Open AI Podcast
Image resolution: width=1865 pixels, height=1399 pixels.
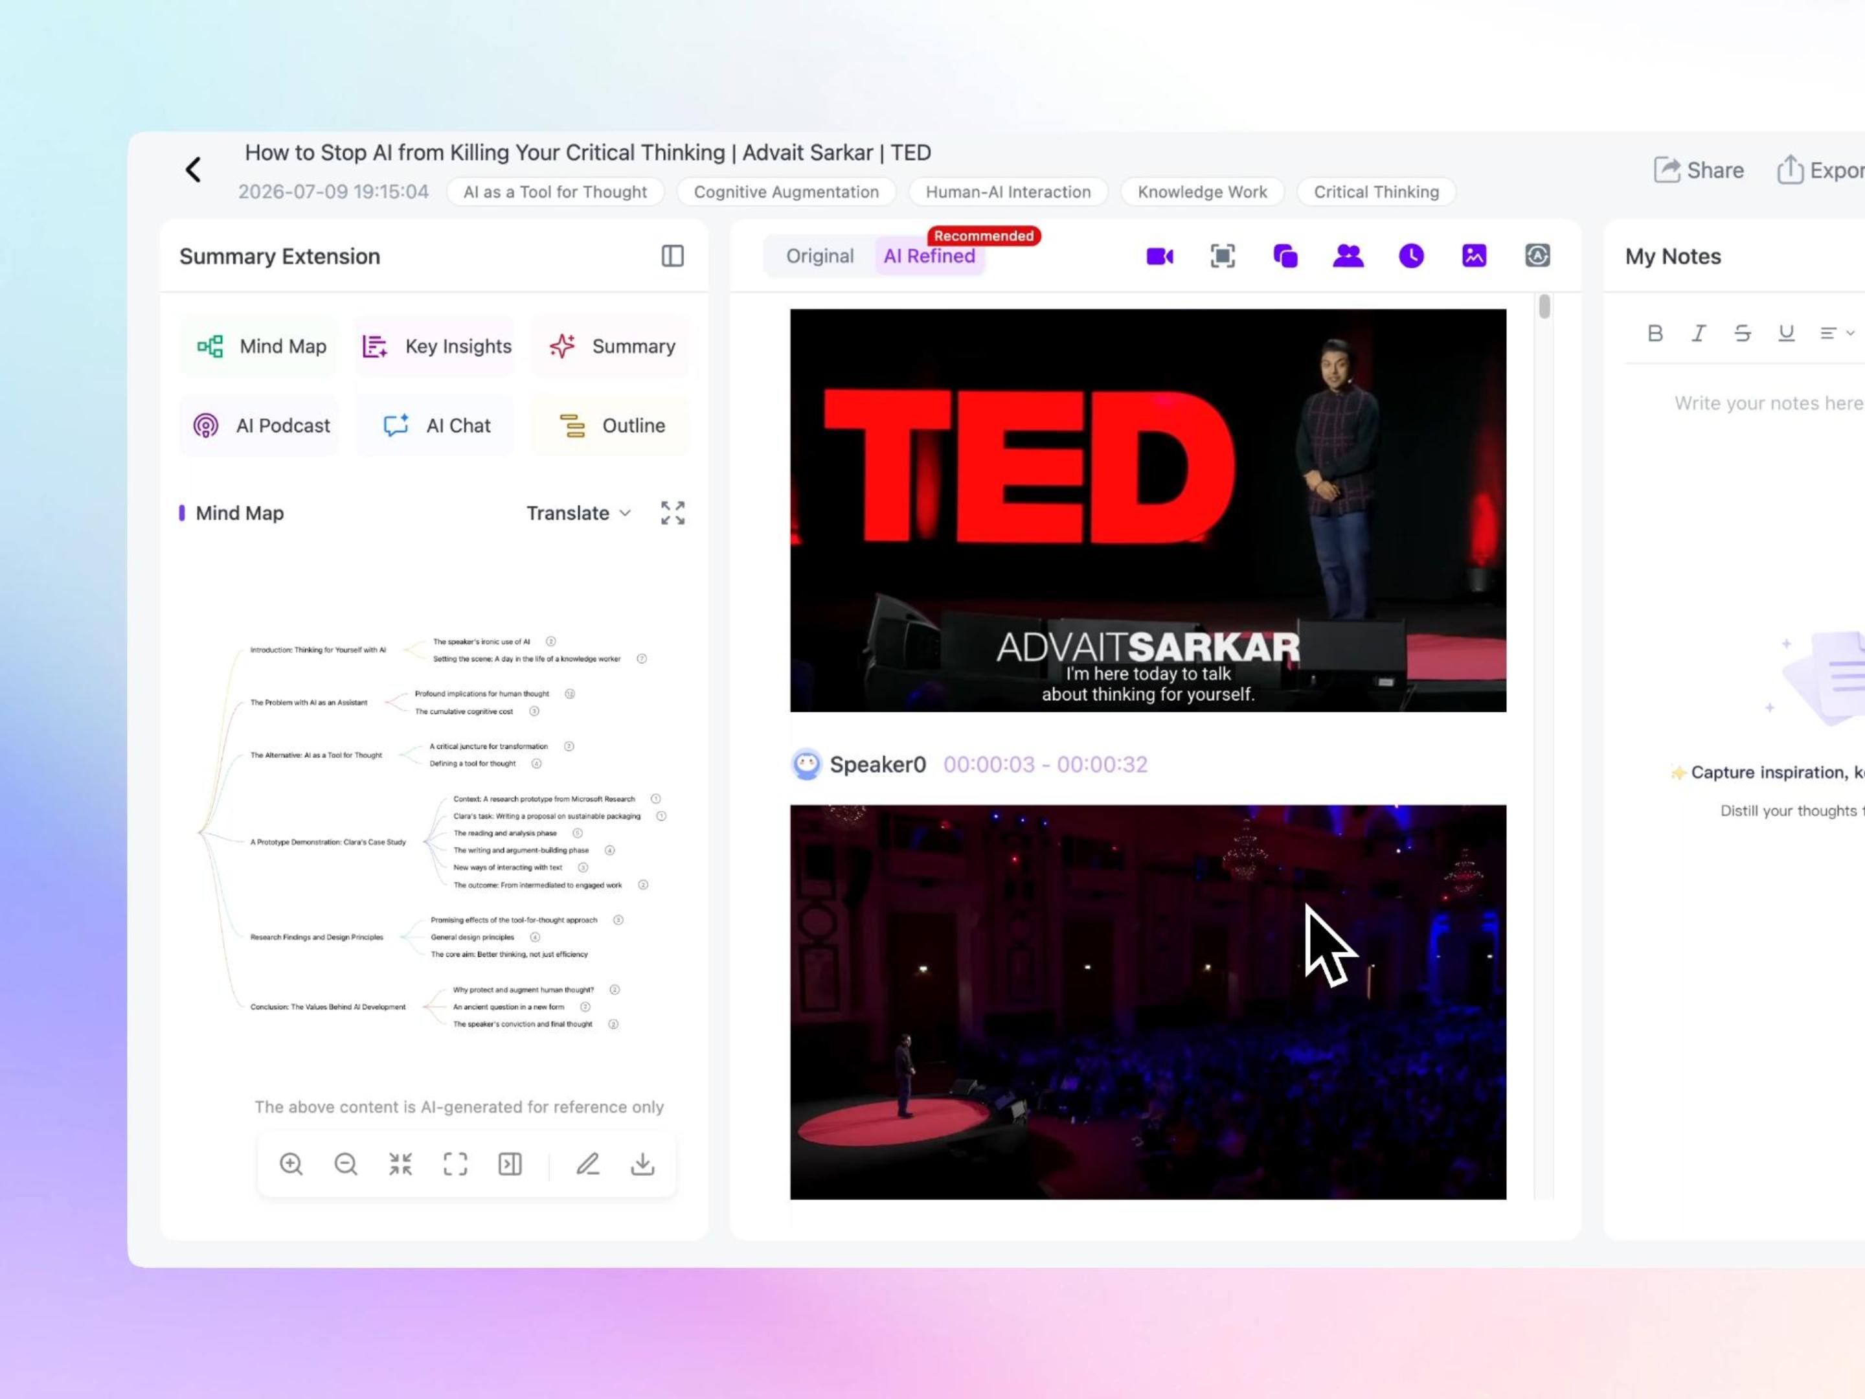260,425
